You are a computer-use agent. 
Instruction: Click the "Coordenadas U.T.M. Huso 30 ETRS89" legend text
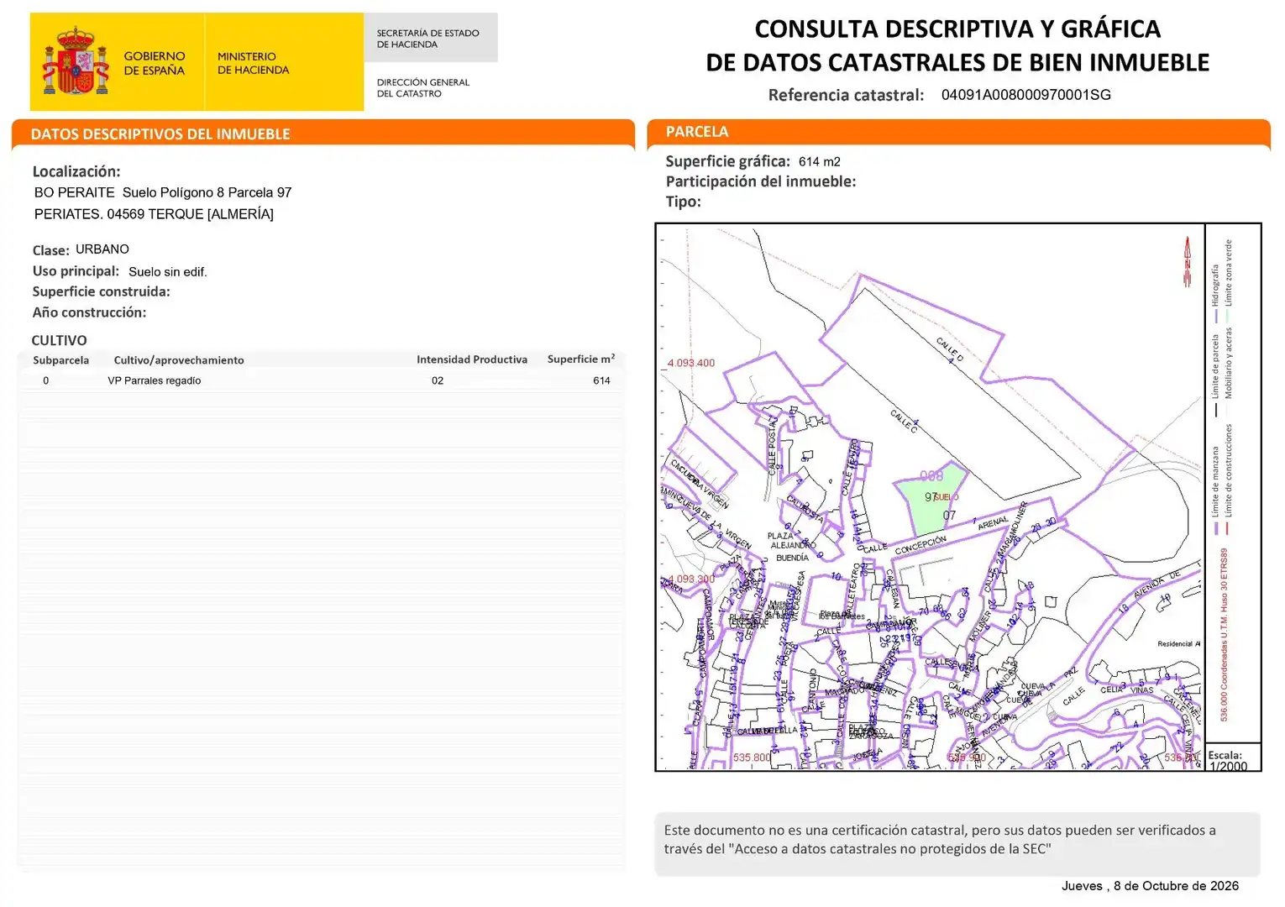[1224, 634]
